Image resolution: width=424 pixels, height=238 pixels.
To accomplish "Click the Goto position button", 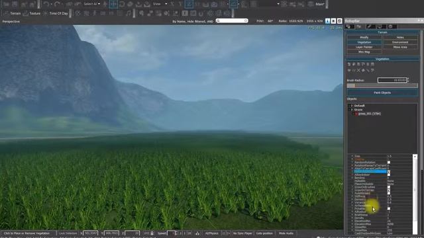I will tap(264, 233).
